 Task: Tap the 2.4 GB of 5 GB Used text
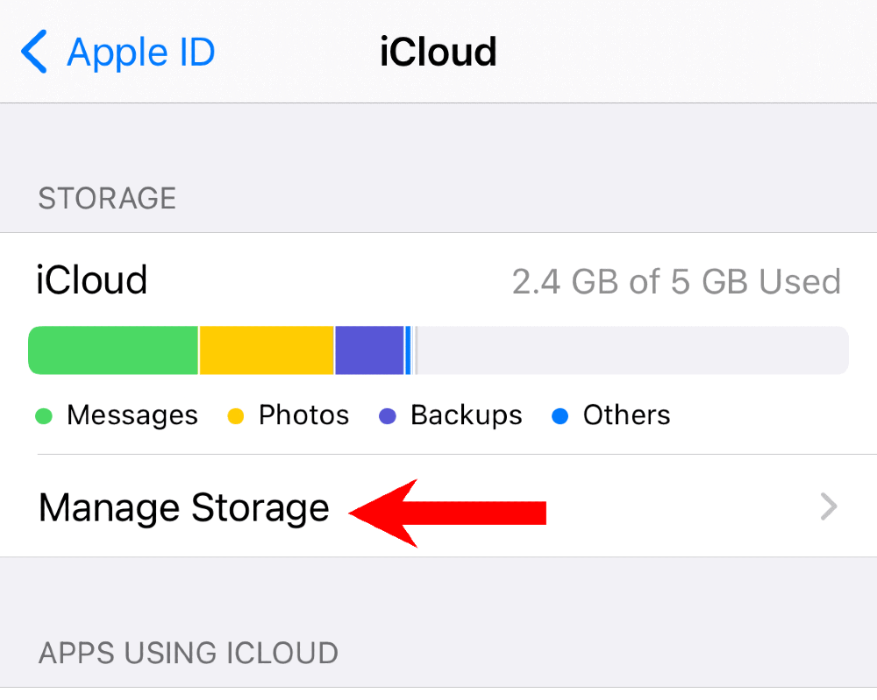677,281
